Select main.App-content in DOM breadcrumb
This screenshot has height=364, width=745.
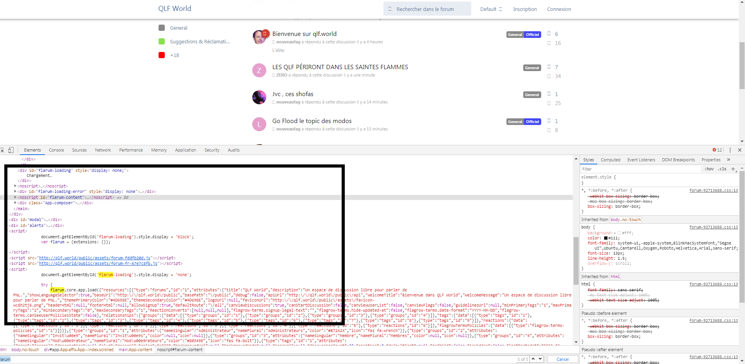coord(135,350)
